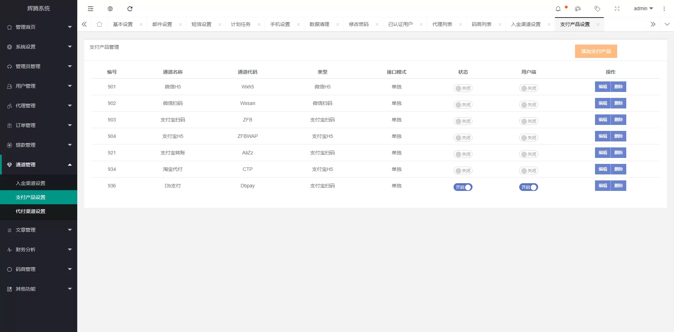Screen dimensions: 674x332
Task: Go to home tab icon
Action: 99,24
